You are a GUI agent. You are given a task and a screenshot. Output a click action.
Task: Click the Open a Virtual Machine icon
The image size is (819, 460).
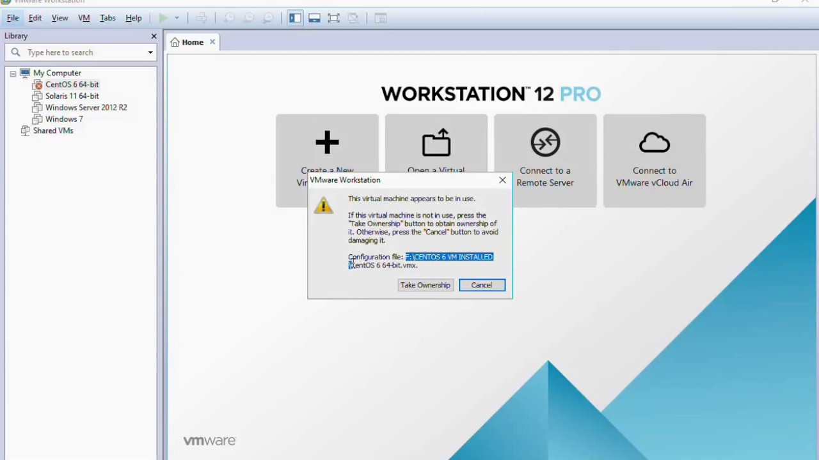[436, 142]
